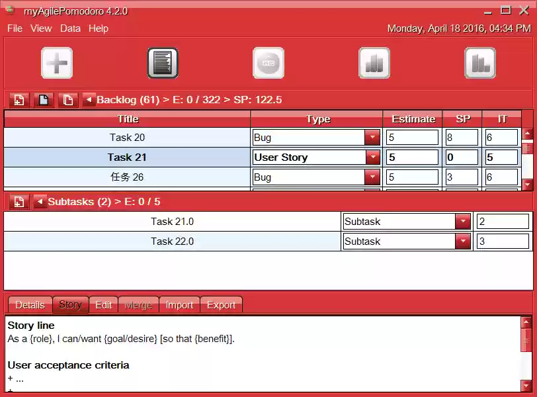Screen dimensions: 537x397
Task: Open the task list view icon
Action: (x=163, y=62)
